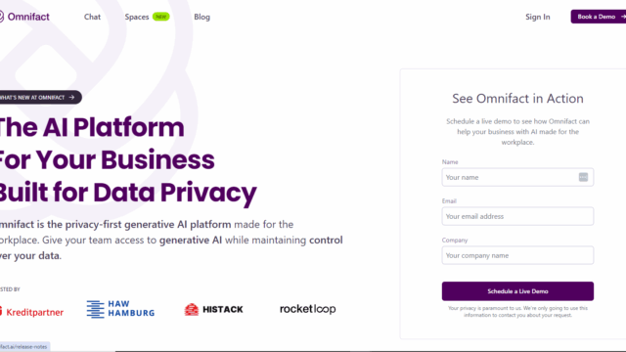This screenshot has height=352, width=626.
Task: Focus the Your company name field
Action: tap(517, 255)
